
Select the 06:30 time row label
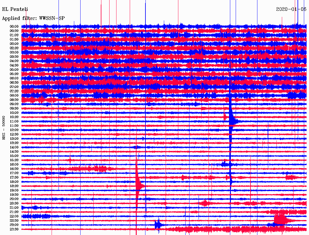[14, 83]
